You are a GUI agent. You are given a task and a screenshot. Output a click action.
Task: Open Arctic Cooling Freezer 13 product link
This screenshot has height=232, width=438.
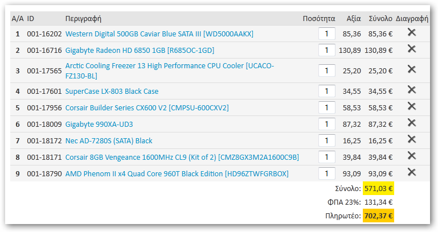tap(170, 71)
